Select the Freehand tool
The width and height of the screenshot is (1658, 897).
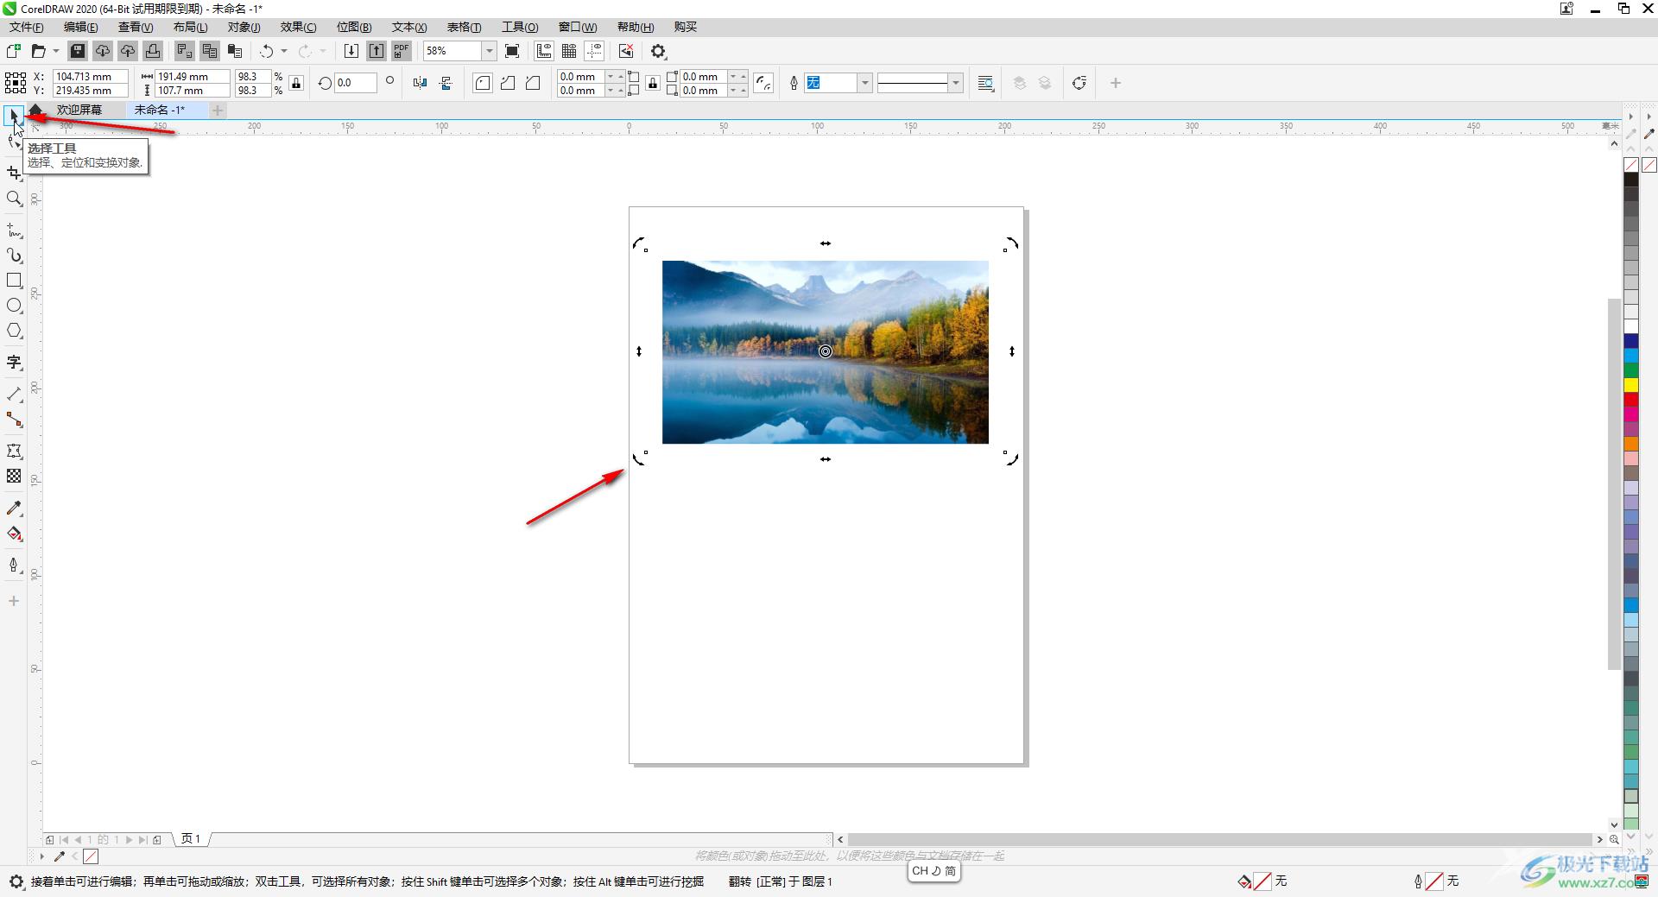(x=14, y=231)
